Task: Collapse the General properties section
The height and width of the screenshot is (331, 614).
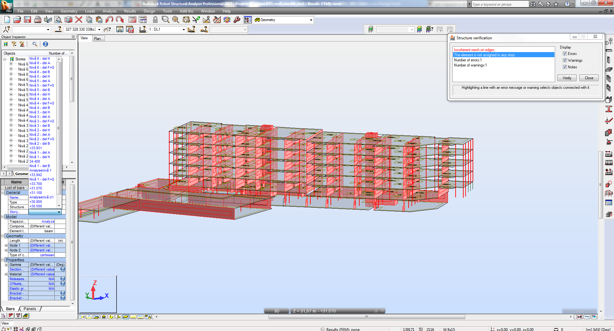Action: pyautogui.click(x=3, y=193)
